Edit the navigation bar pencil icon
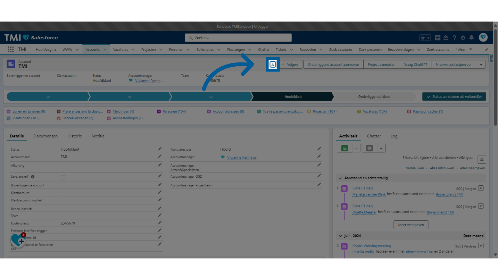The width and height of the screenshot is (498, 280). click(x=486, y=50)
